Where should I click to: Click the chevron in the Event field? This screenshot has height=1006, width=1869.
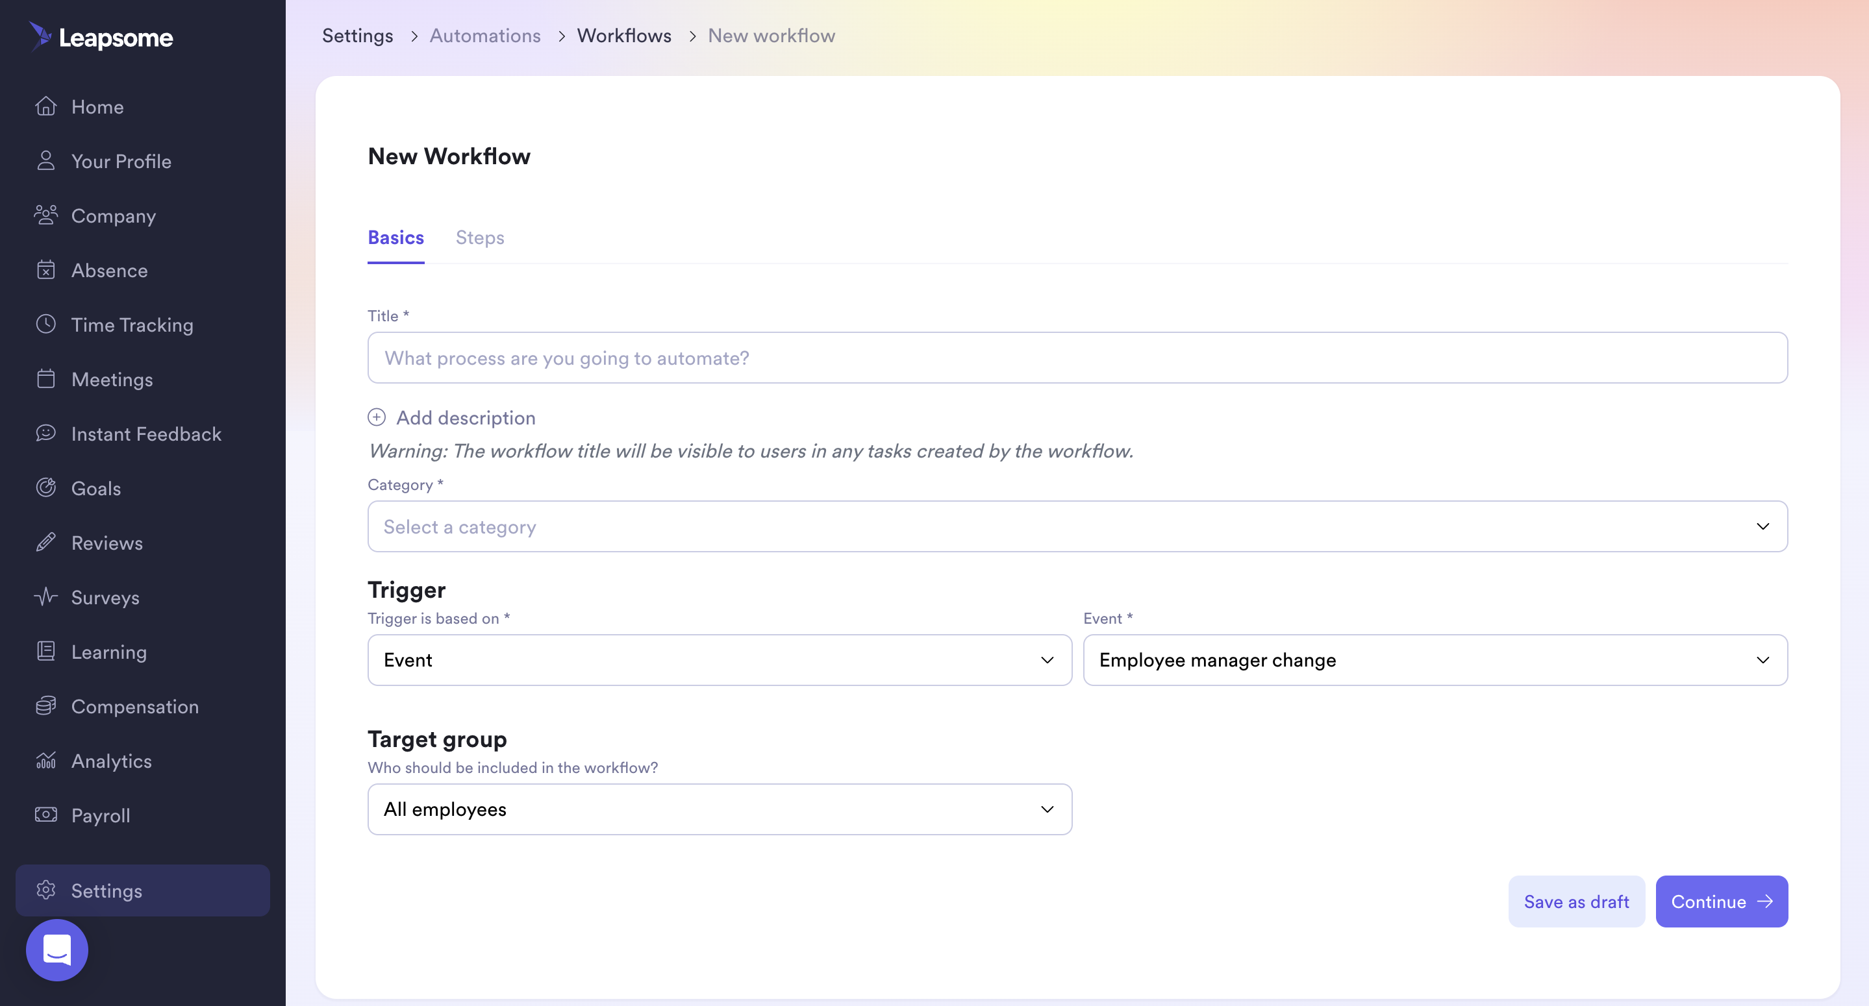(1762, 660)
